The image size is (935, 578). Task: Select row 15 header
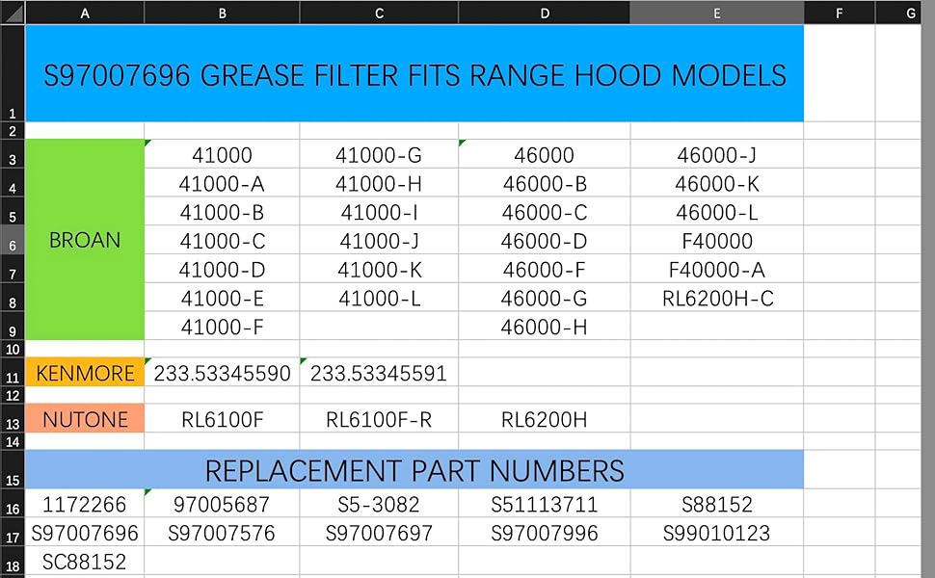click(13, 469)
